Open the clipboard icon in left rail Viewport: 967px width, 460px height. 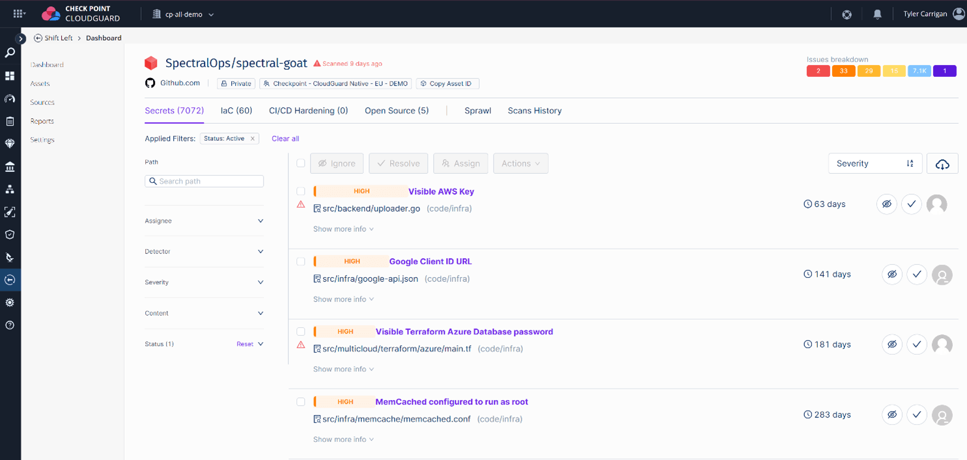(10, 121)
